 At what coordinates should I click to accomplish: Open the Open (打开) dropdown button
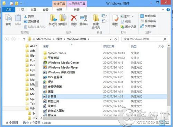point(127,16)
